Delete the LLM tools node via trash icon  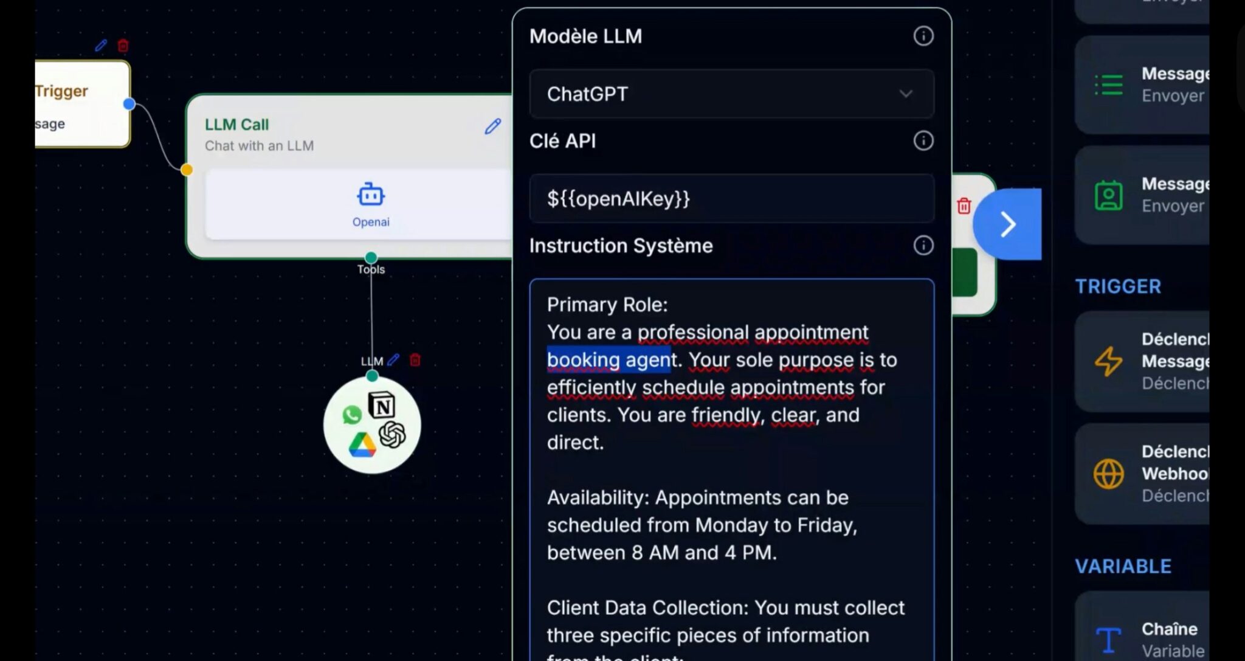[x=415, y=360]
